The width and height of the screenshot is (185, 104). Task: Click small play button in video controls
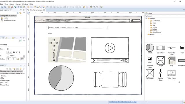coord(94,60)
